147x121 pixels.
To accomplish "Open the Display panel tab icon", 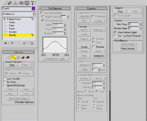I will [27, 3].
